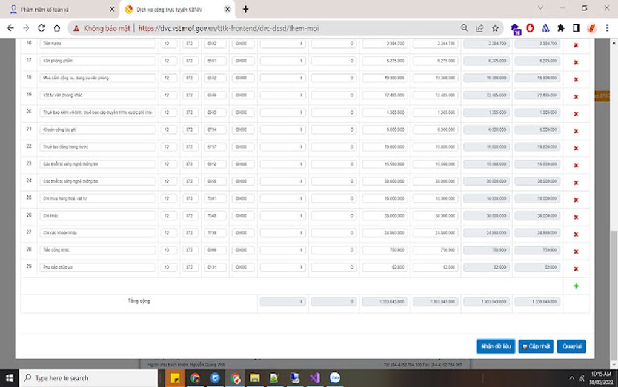Open Zoom from the taskbar

[x=334, y=378]
